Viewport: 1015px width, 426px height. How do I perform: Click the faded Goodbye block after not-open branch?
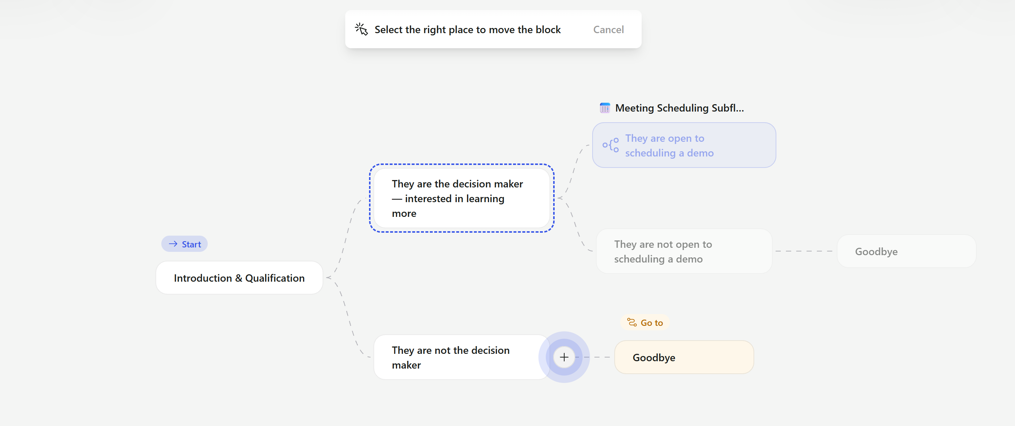pos(906,251)
